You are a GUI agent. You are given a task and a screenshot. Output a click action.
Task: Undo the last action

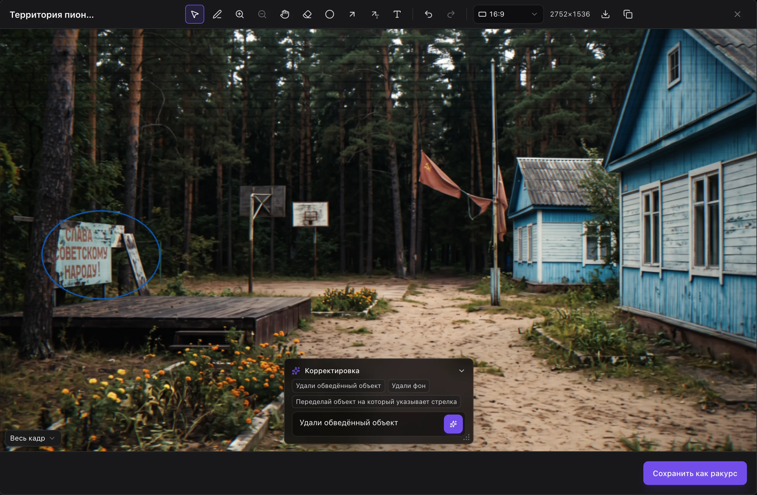429,14
